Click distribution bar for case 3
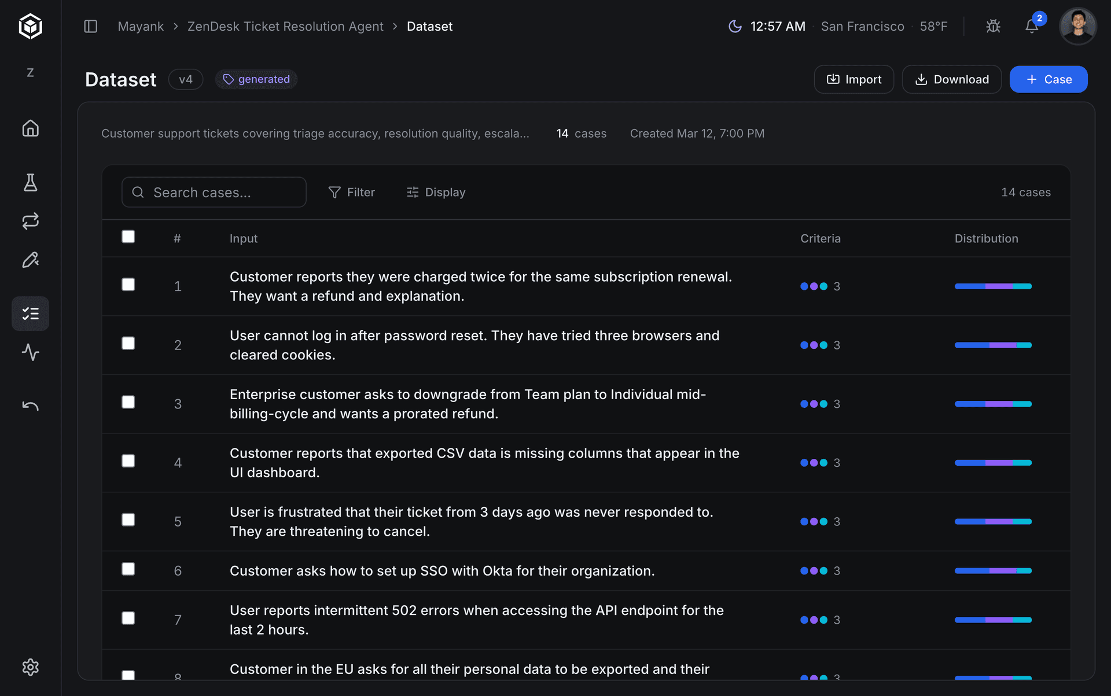 [993, 404]
